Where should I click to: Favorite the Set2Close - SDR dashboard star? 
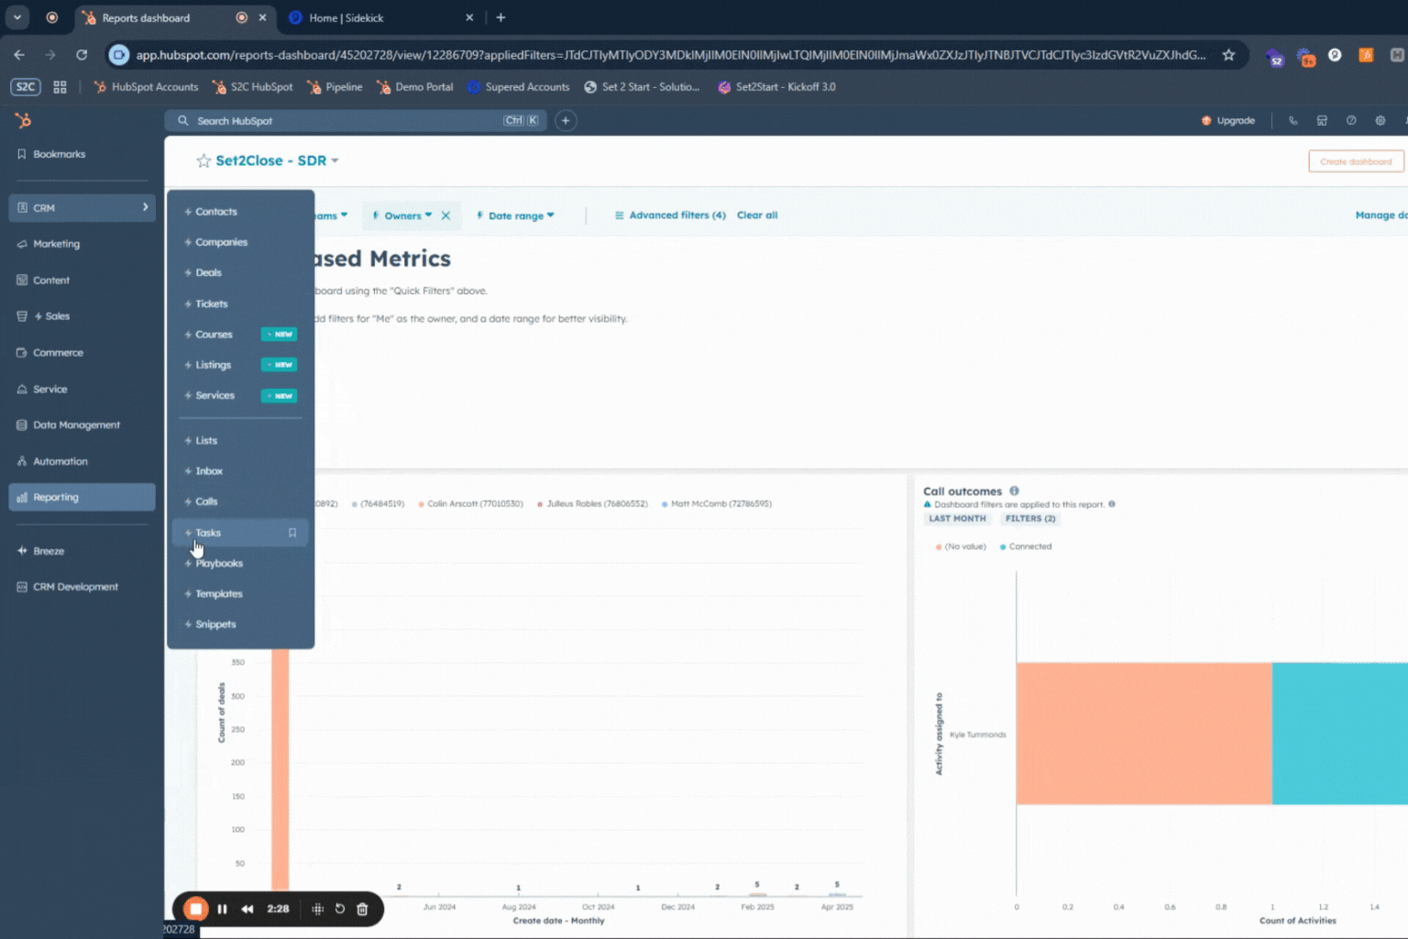pyautogui.click(x=203, y=160)
